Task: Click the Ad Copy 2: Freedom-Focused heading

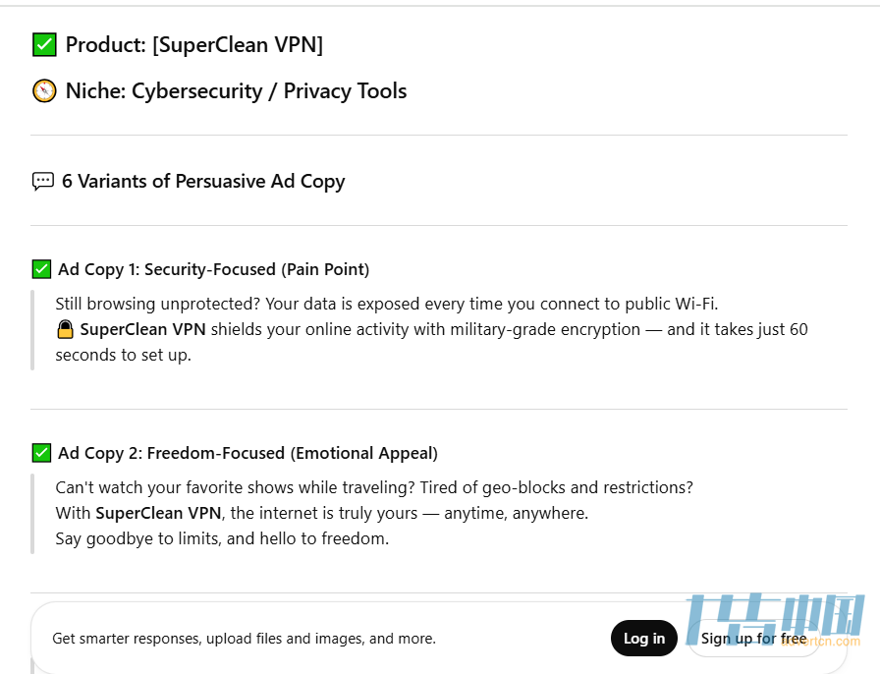Action: click(247, 453)
